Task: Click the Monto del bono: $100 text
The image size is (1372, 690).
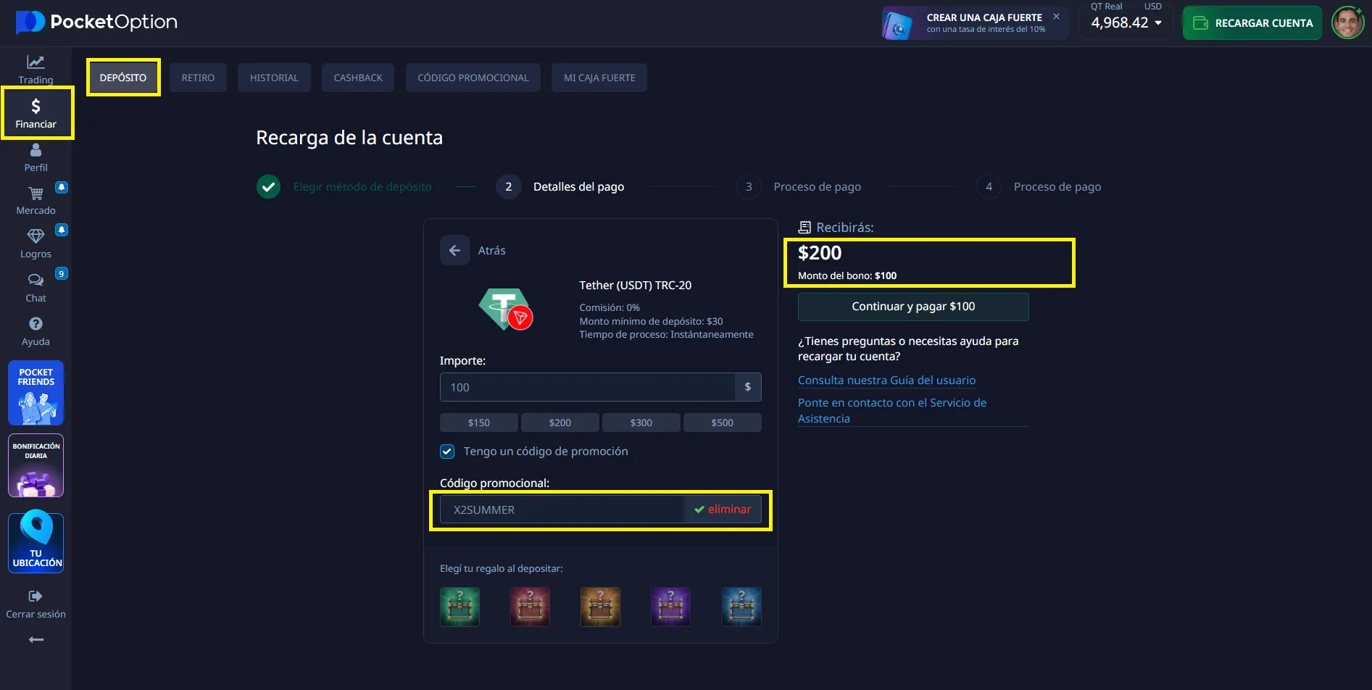Action: (847, 275)
